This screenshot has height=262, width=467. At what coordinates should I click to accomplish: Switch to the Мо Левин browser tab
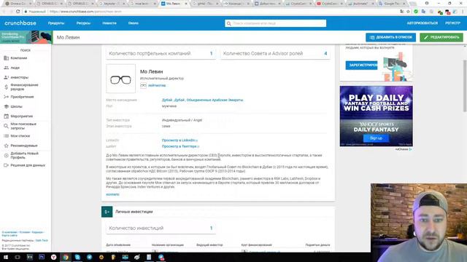[174, 4]
